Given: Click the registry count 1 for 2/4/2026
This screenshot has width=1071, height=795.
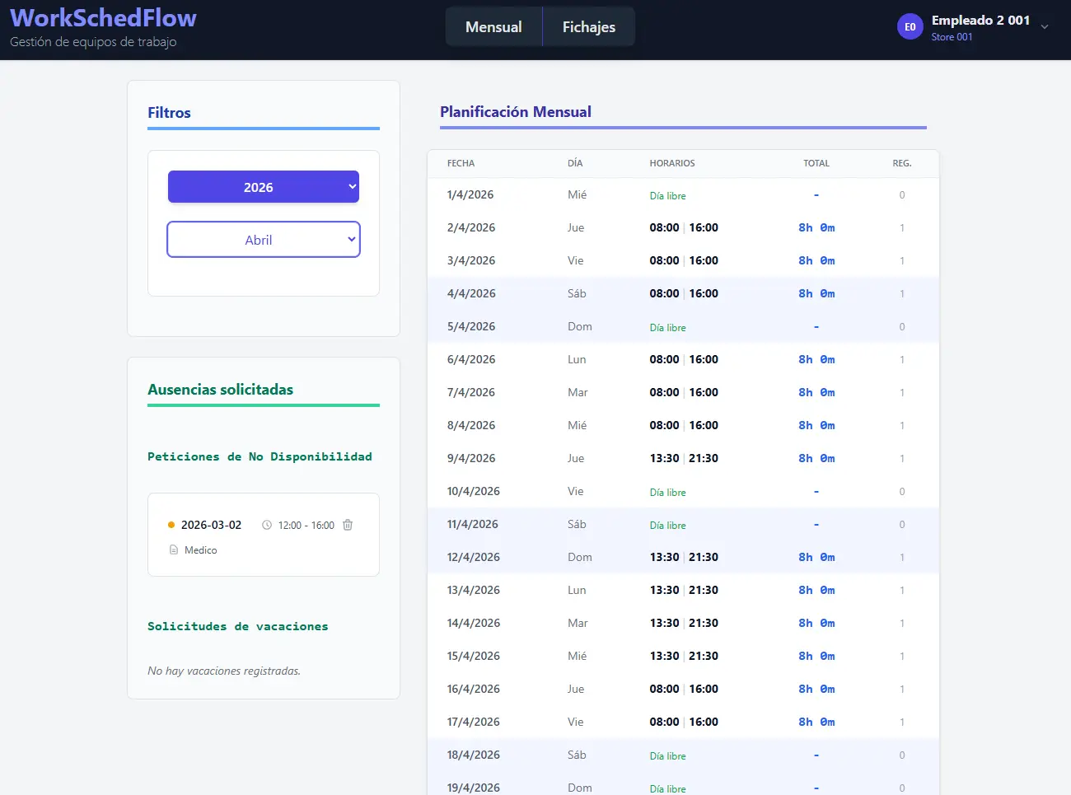Looking at the screenshot, I should [902, 227].
